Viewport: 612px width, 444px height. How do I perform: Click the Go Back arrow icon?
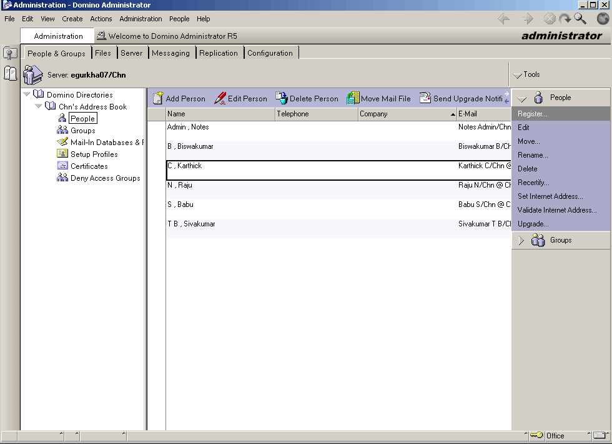(x=504, y=19)
